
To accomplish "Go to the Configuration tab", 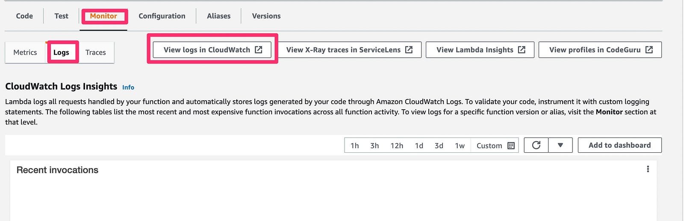I will (x=162, y=16).
